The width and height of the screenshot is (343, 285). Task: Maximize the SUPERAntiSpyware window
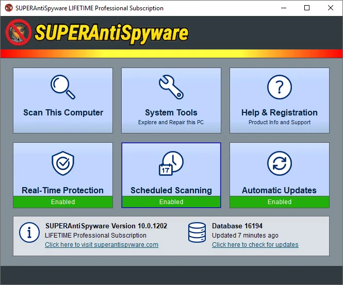tap(307, 8)
